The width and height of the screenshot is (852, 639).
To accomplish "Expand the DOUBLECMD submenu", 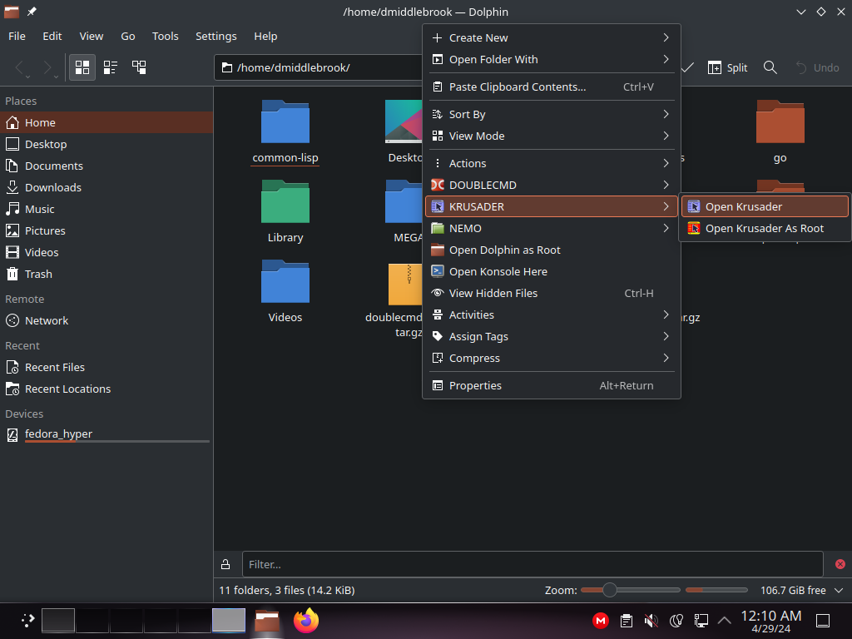I will (x=551, y=186).
